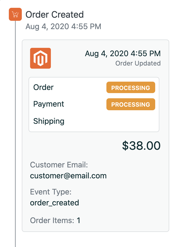Select the Order status row label

[x=43, y=87]
